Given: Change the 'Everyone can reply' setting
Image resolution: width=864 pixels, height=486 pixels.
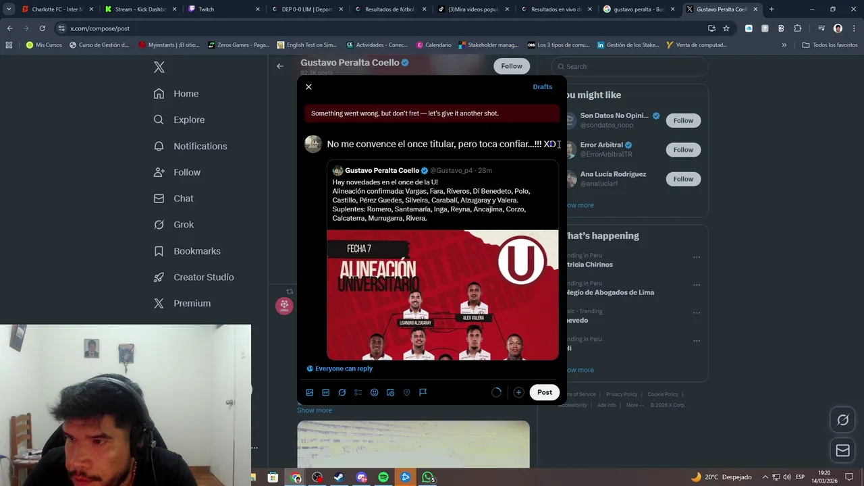Looking at the screenshot, I should click(x=340, y=369).
